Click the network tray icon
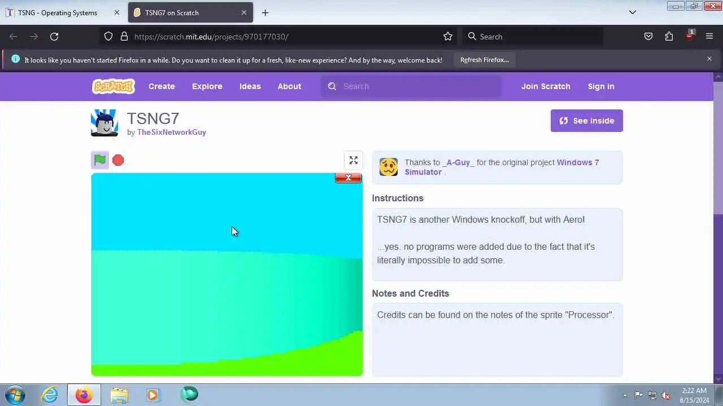This screenshot has height=406, width=723. coord(652,395)
